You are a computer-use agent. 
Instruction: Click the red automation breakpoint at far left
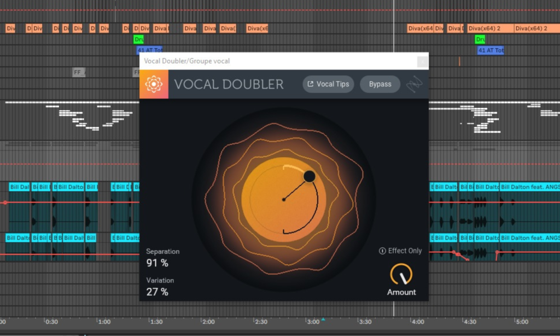tap(5, 202)
